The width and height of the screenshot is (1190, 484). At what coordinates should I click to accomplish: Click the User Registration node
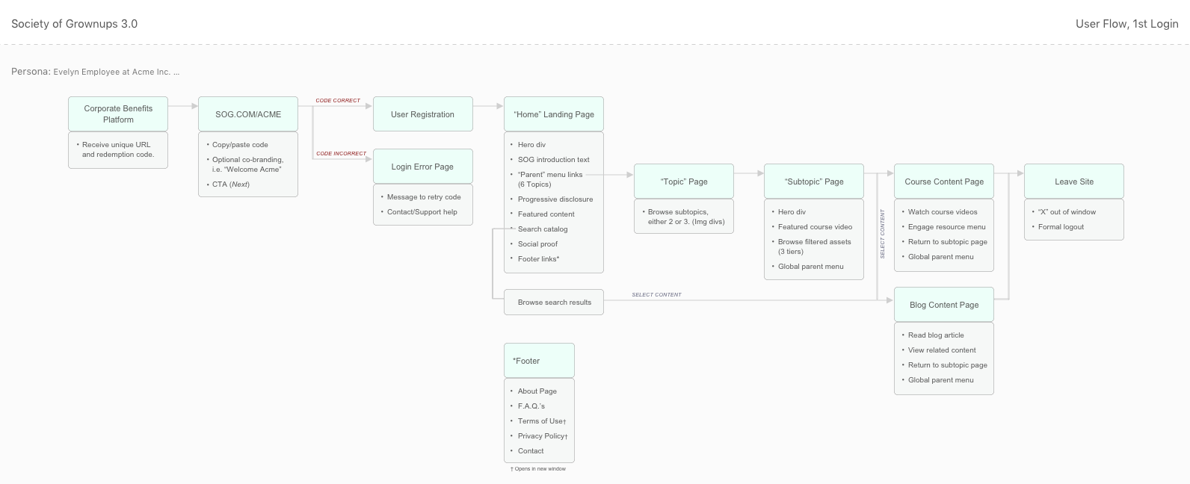pyautogui.click(x=422, y=114)
